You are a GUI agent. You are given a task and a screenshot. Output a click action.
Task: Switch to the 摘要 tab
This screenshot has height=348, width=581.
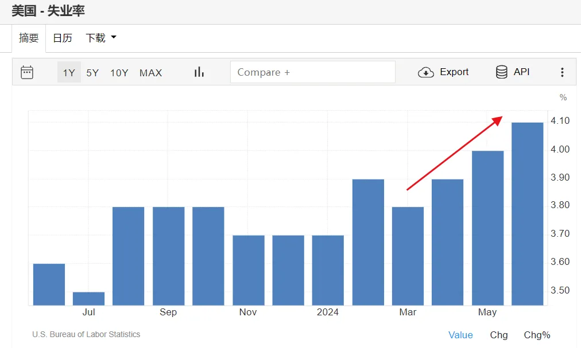click(29, 38)
